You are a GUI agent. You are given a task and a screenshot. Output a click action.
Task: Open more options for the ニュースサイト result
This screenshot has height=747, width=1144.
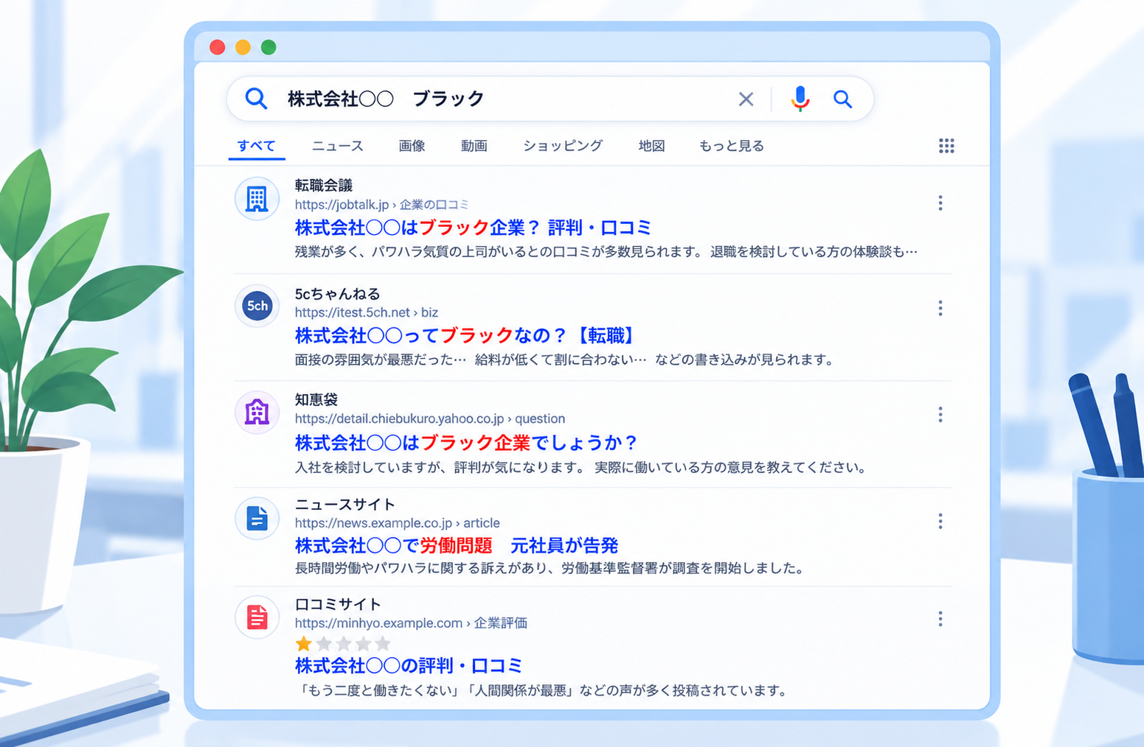(x=940, y=522)
